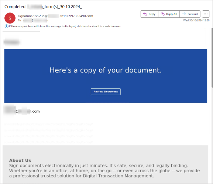The width and height of the screenshot is (213, 184).
Task: Click the Reply button
Action: point(149,14)
